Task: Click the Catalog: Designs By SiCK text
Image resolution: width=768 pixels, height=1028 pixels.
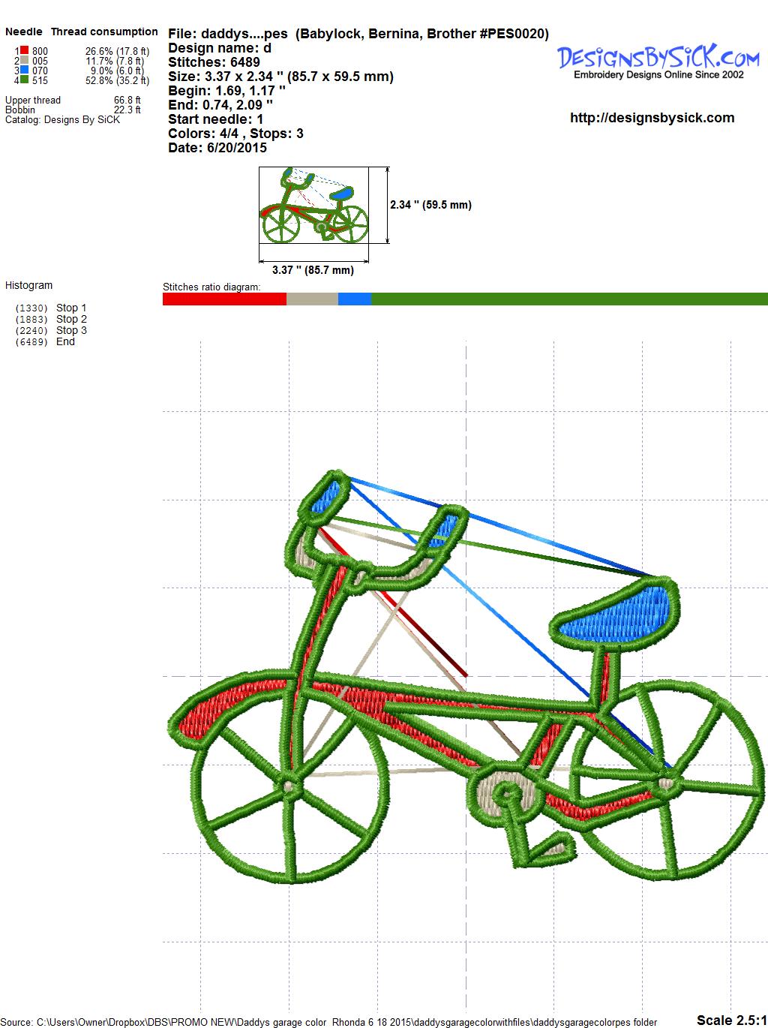Action: (x=62, y=119)
